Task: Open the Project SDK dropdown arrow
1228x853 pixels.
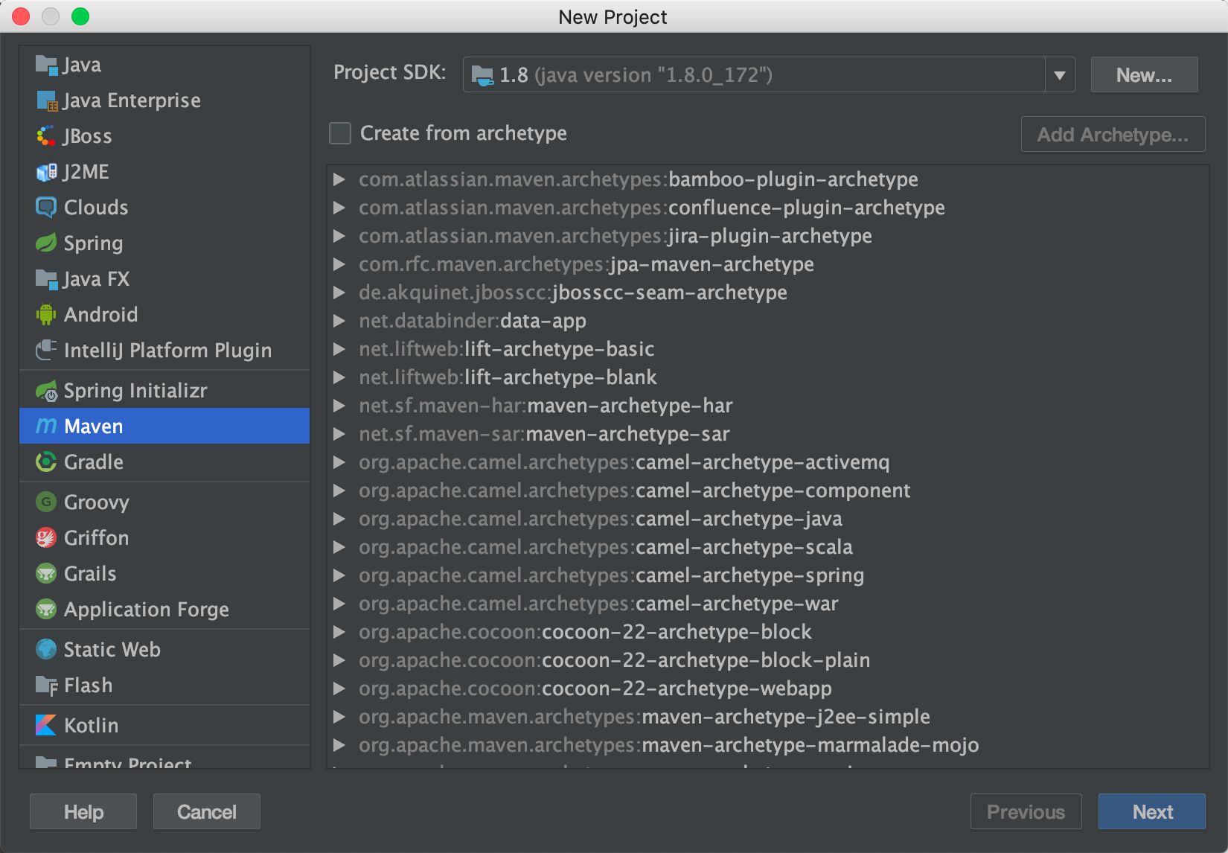Action: 1060,75
